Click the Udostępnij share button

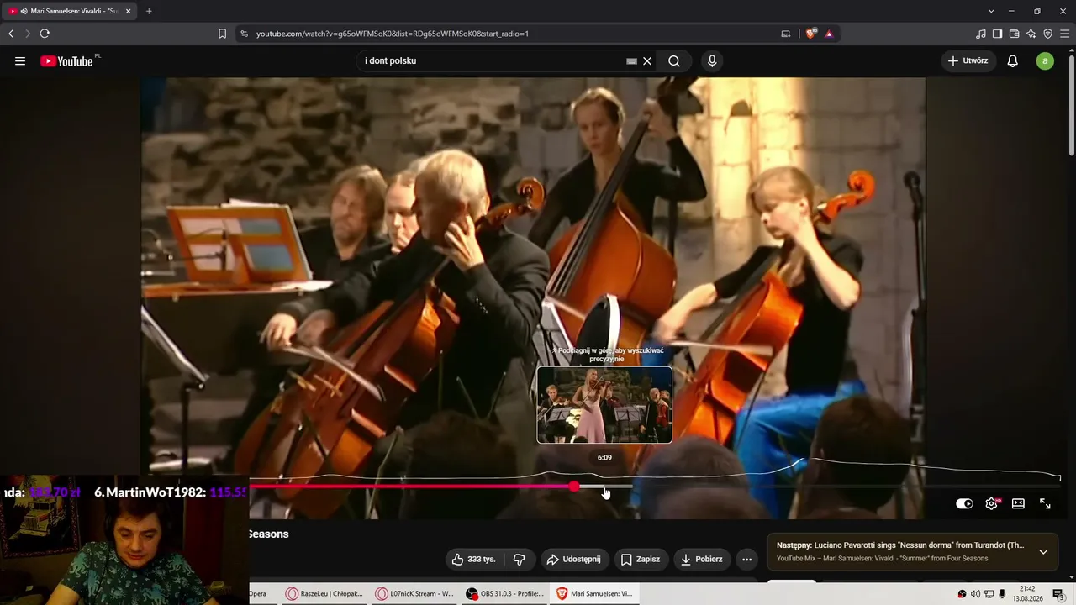pyautogui.click(x=573, y=559)
